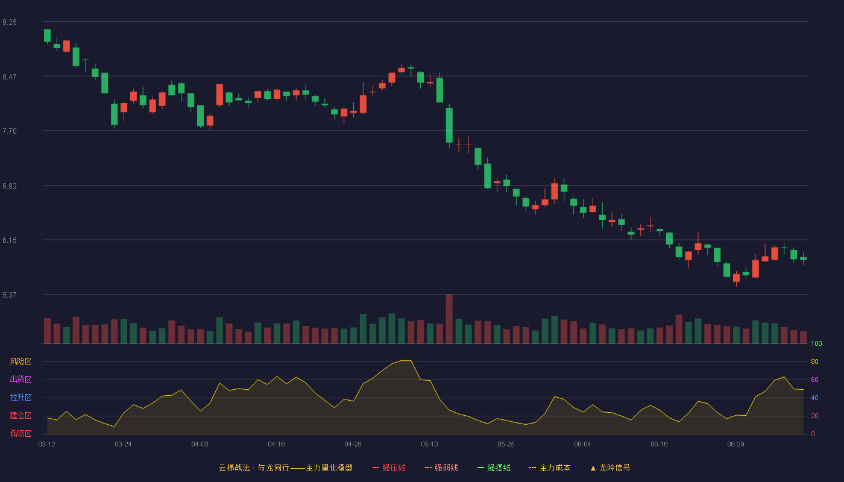844x482 pixels.
Task: Click the 05-25 date label
Action: (506, 444)
